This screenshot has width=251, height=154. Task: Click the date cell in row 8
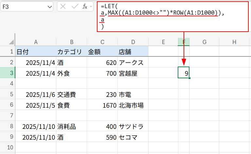pyautogui.click(x=36, y=126)
